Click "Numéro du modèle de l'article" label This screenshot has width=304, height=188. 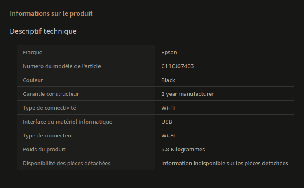pos(61,66)
